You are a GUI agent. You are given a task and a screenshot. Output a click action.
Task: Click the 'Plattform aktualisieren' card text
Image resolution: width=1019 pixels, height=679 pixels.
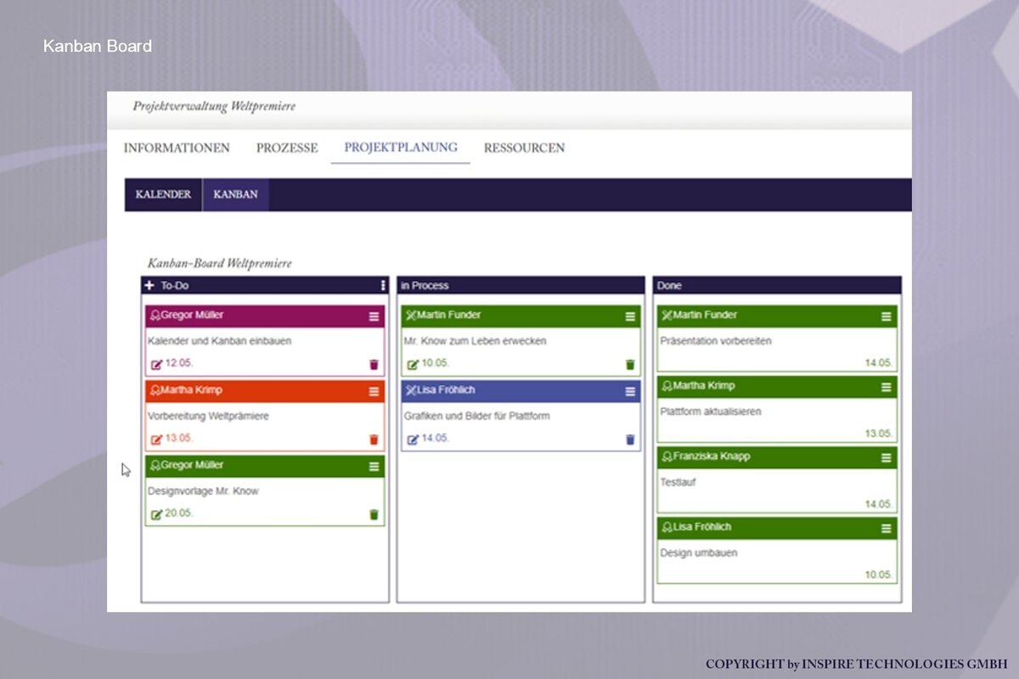coord(711,412)
